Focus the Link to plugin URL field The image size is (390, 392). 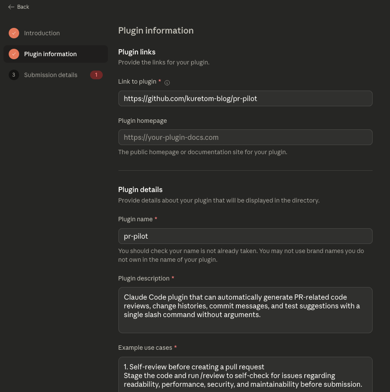[x=245, y=98]
